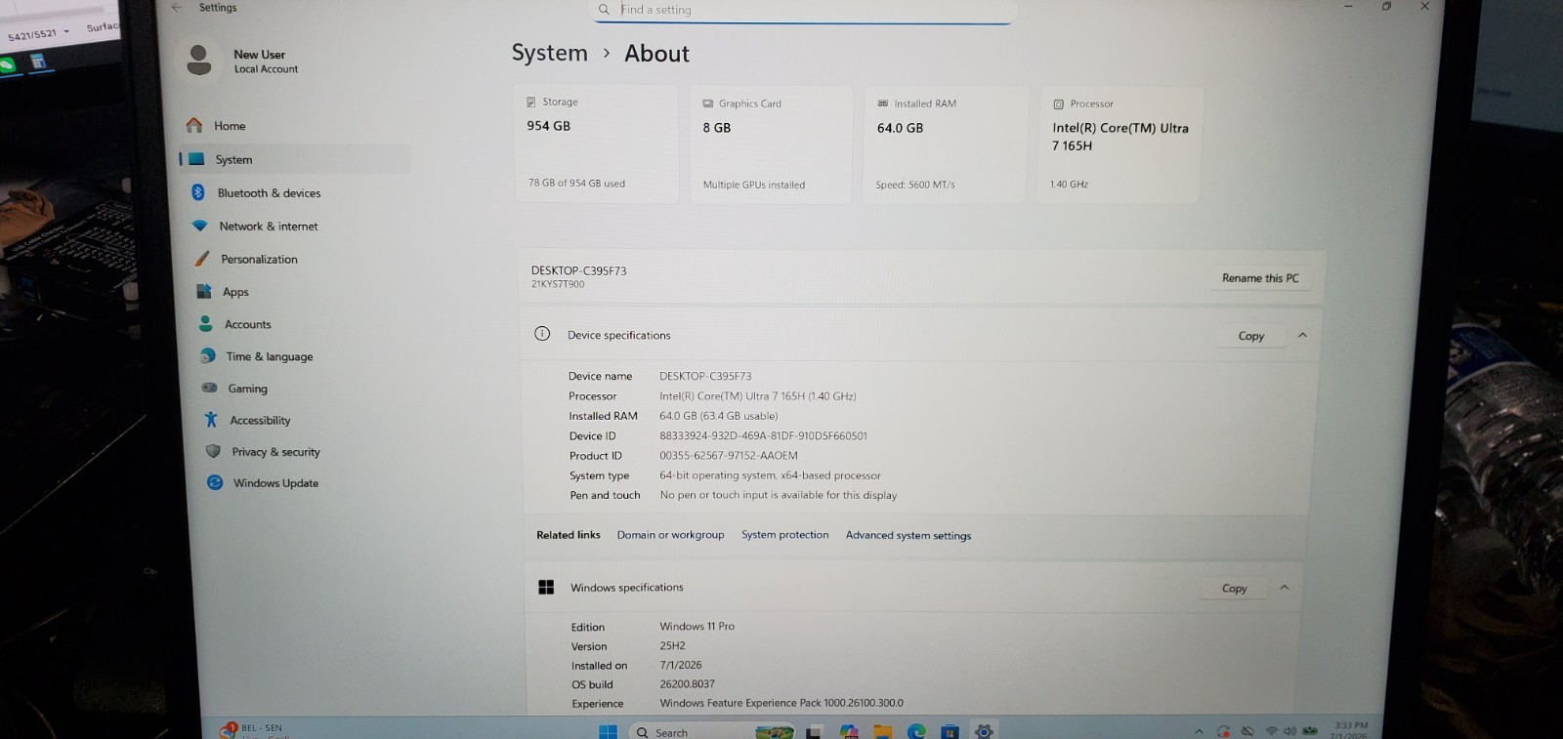Image resolution: width=1563 pixels, height=739 pixels.
Task: Open Network & internet wifi icon
Action: 200,226
